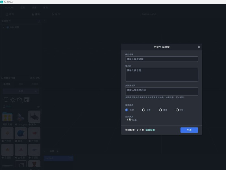The image size is (226, 170).
Task: Click the grid icon on Untitled scene
Action: click(x=71, y=158)
